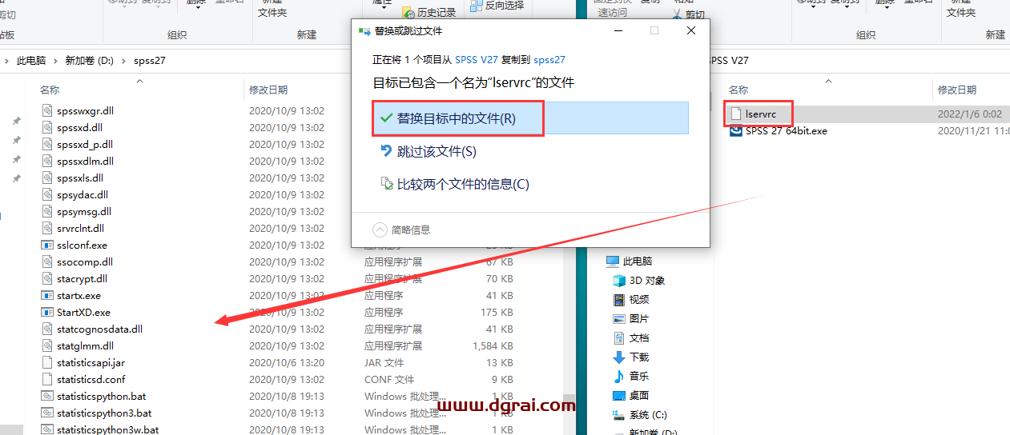The image size is (1010, 435).
Task: Expand 简略信息 details chevron
Action: pos(380,229)
